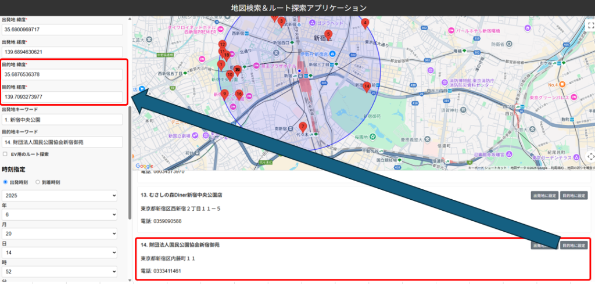This screenshot has width=595, height=284.
Task: Click the left panel scrollbar down arrow
Action: [x=130, y=281]
